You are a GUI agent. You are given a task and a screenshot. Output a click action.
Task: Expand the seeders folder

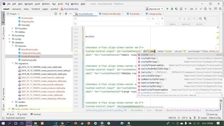(x=13, y=102)
